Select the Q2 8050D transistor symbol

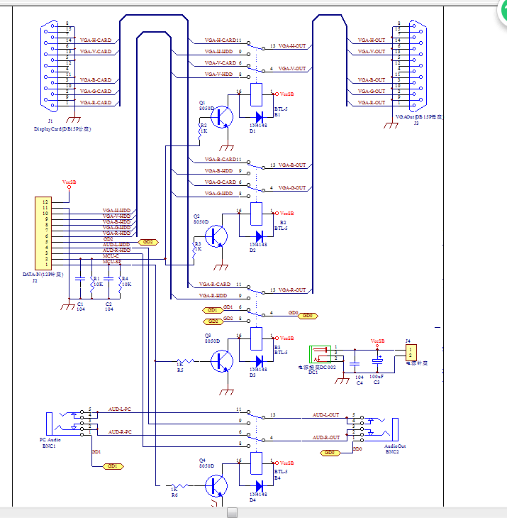(x=218, y=236)
